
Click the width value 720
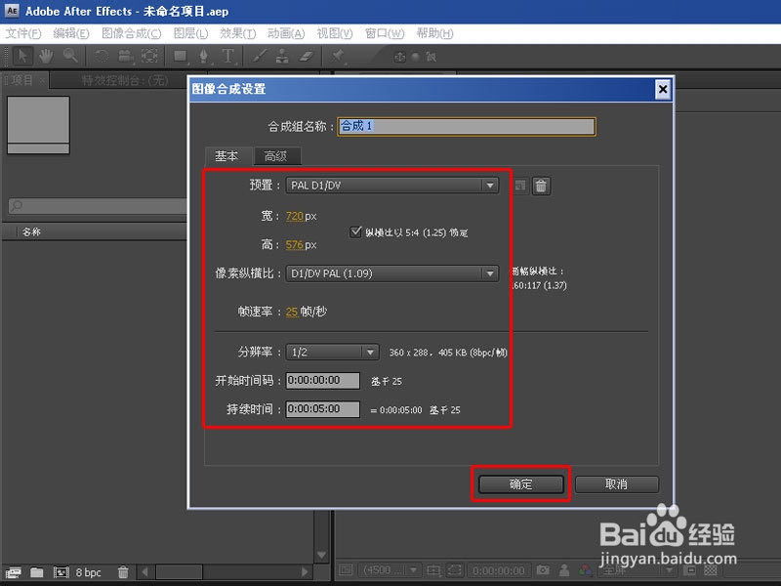coord(295,216)
